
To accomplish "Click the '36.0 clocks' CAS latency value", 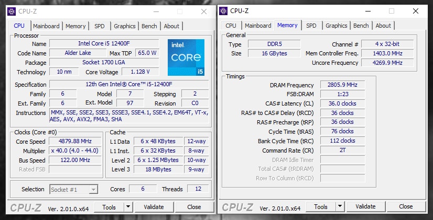I will [342, 103].
